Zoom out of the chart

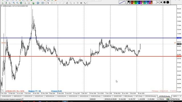[17, 3]
